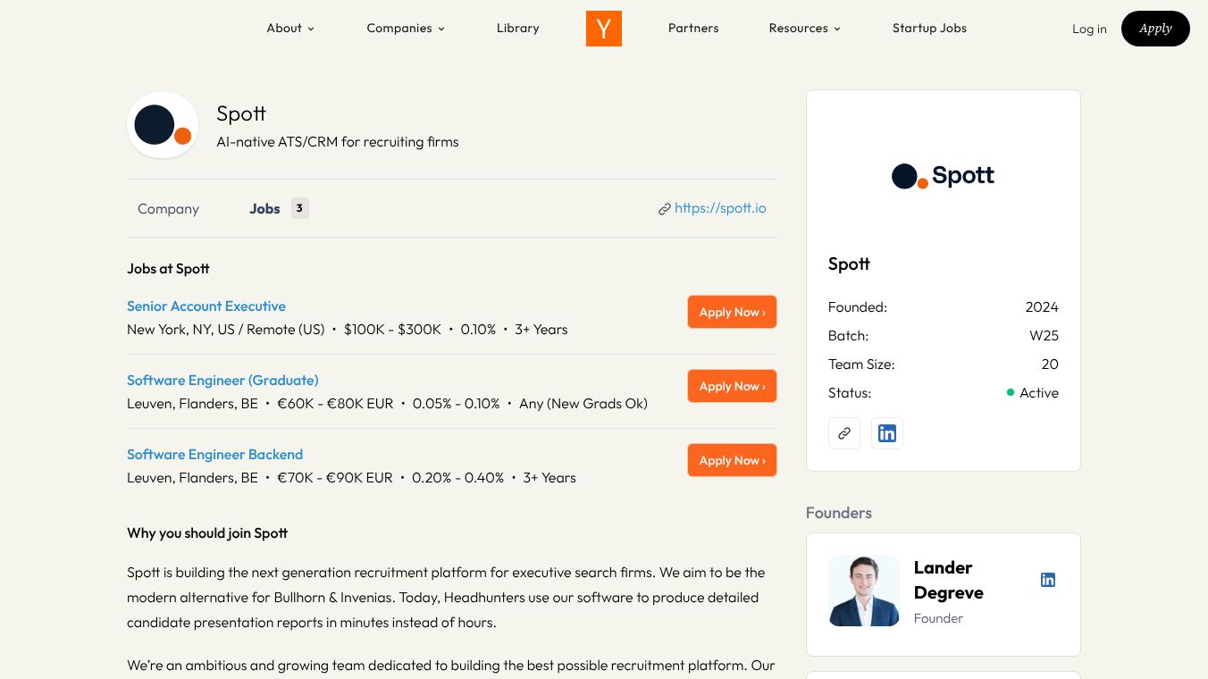Viewport: 1208px width, 679px height.
Task: Click the black Apply button in the header
Action: coord(1154,29)
